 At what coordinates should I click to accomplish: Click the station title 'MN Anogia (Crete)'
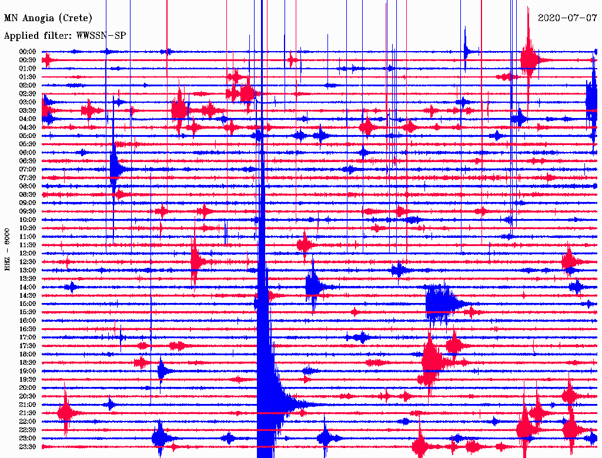[x=48, y=18]
